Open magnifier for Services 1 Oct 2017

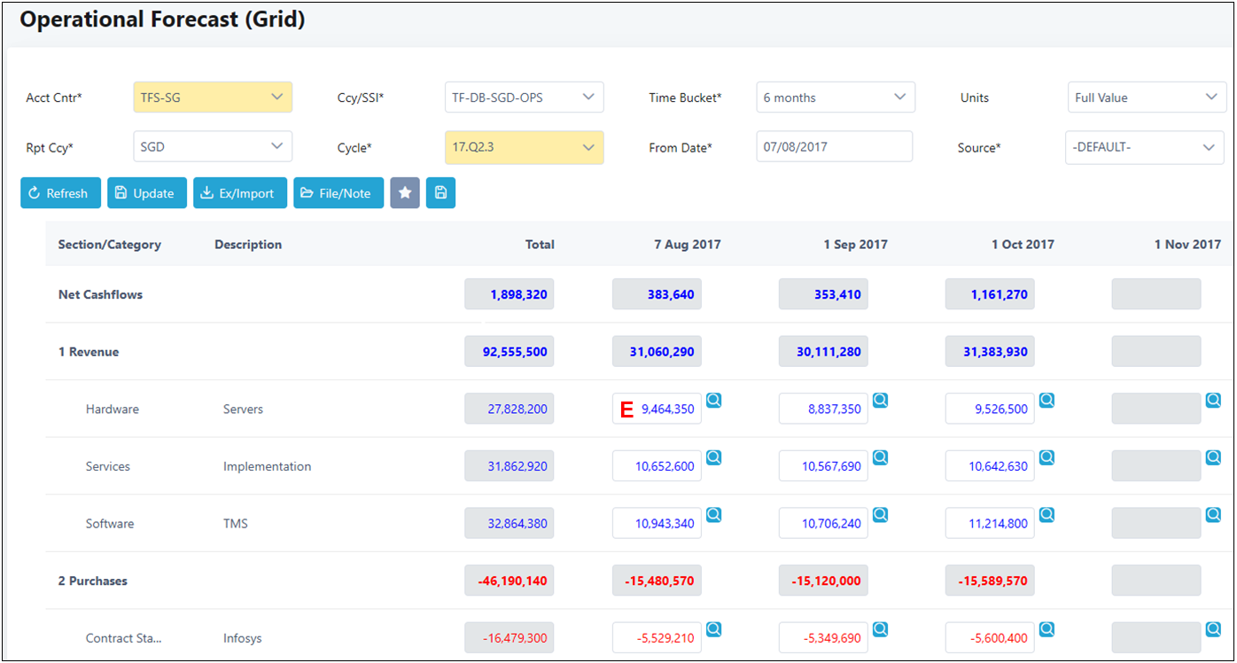(x=1046, y=457)
